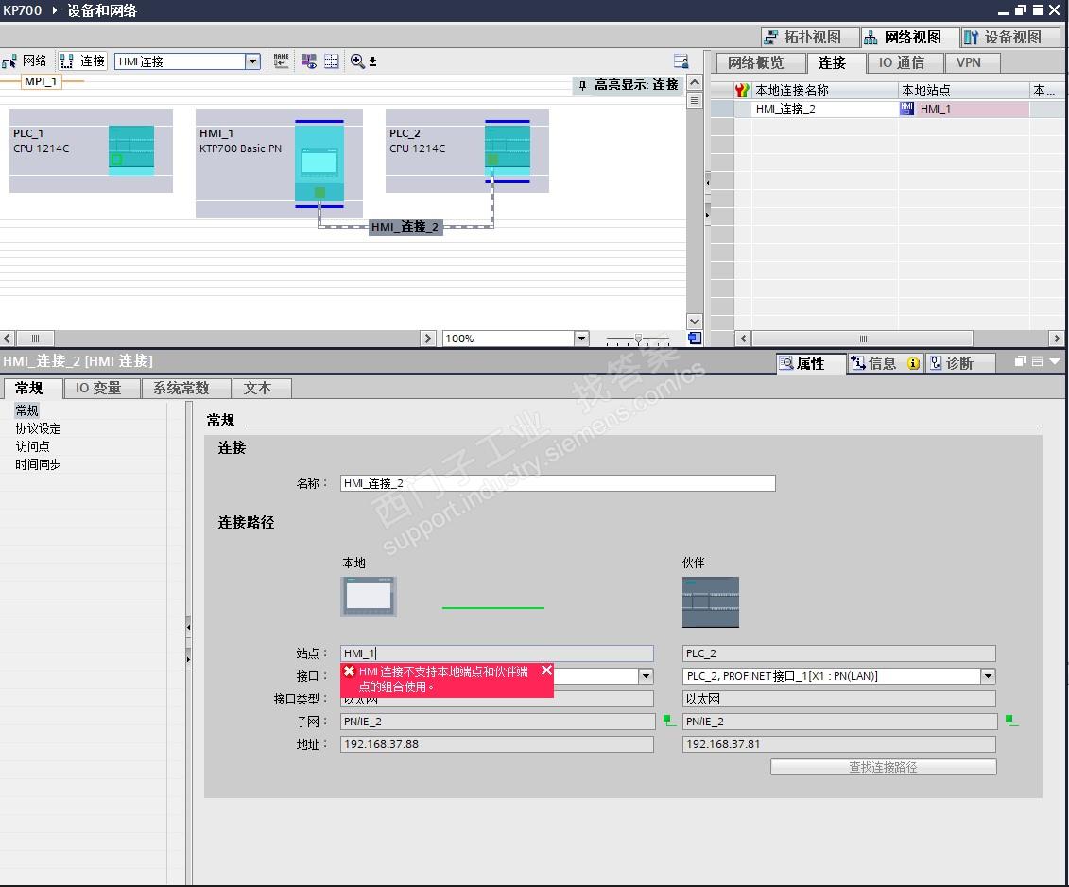Click the network view scroll up arrow
The height and width of the screenshot is (887, 1069).
coord(694,83)
